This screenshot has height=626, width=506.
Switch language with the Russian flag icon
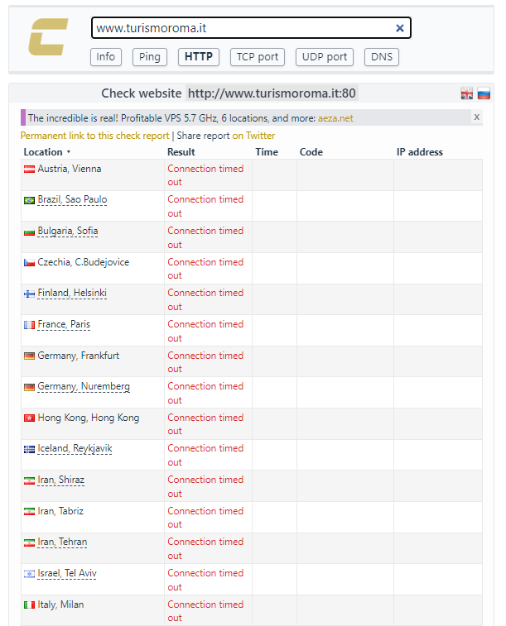click(484, 94)
